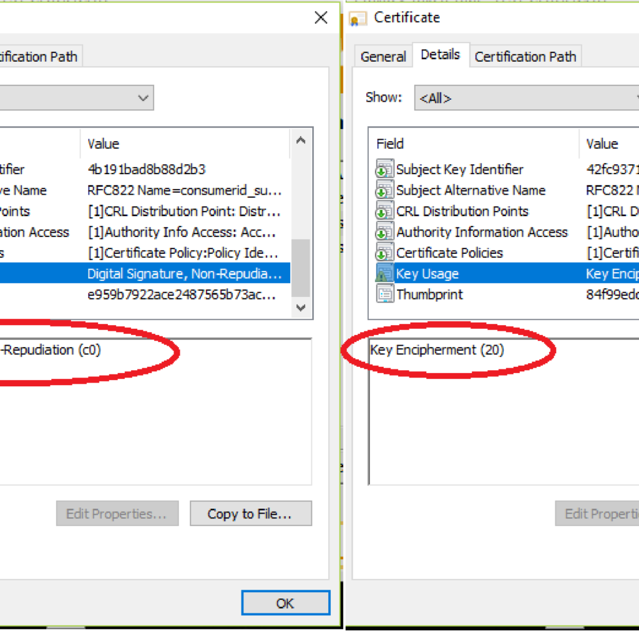This screenshot has width=639, height=639.
Task: Open the Certification Path tab in right dialog
Action: coord(525,57)
